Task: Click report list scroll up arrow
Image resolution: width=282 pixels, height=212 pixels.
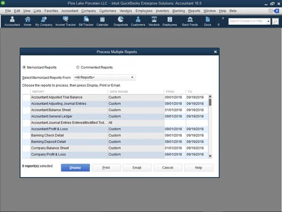Action: tap(210, 96)
